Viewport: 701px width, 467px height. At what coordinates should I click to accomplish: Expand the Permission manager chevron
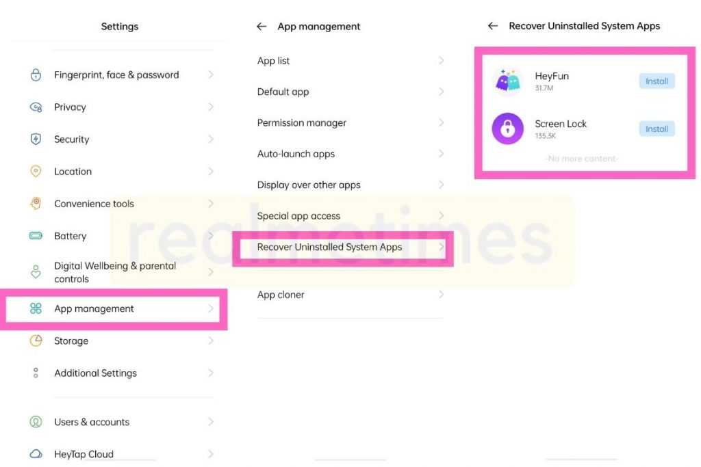pos(442,122)
